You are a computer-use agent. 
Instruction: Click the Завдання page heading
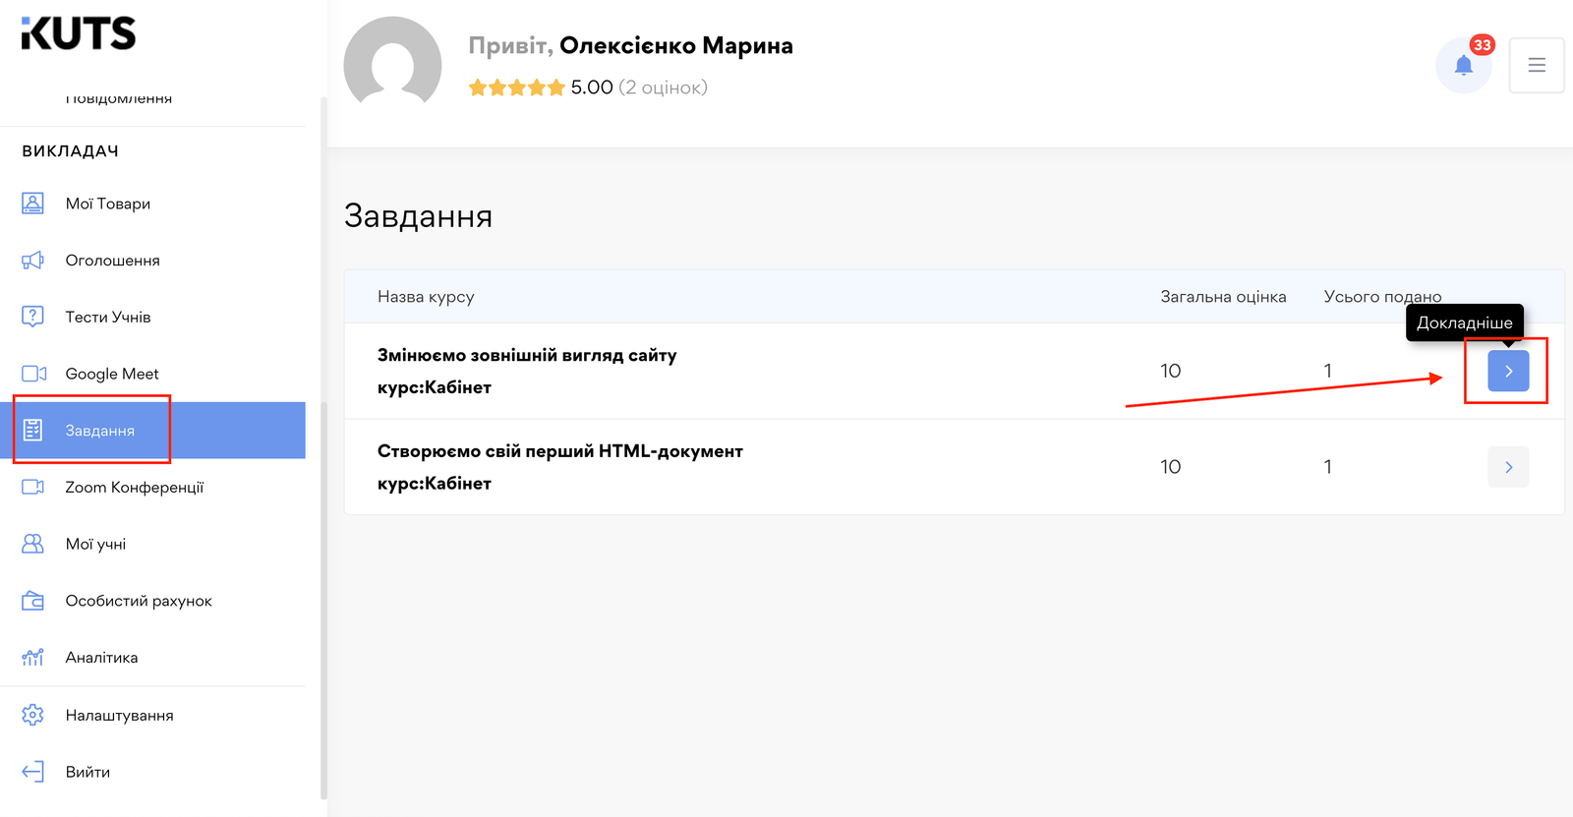[x=419, y=216]
